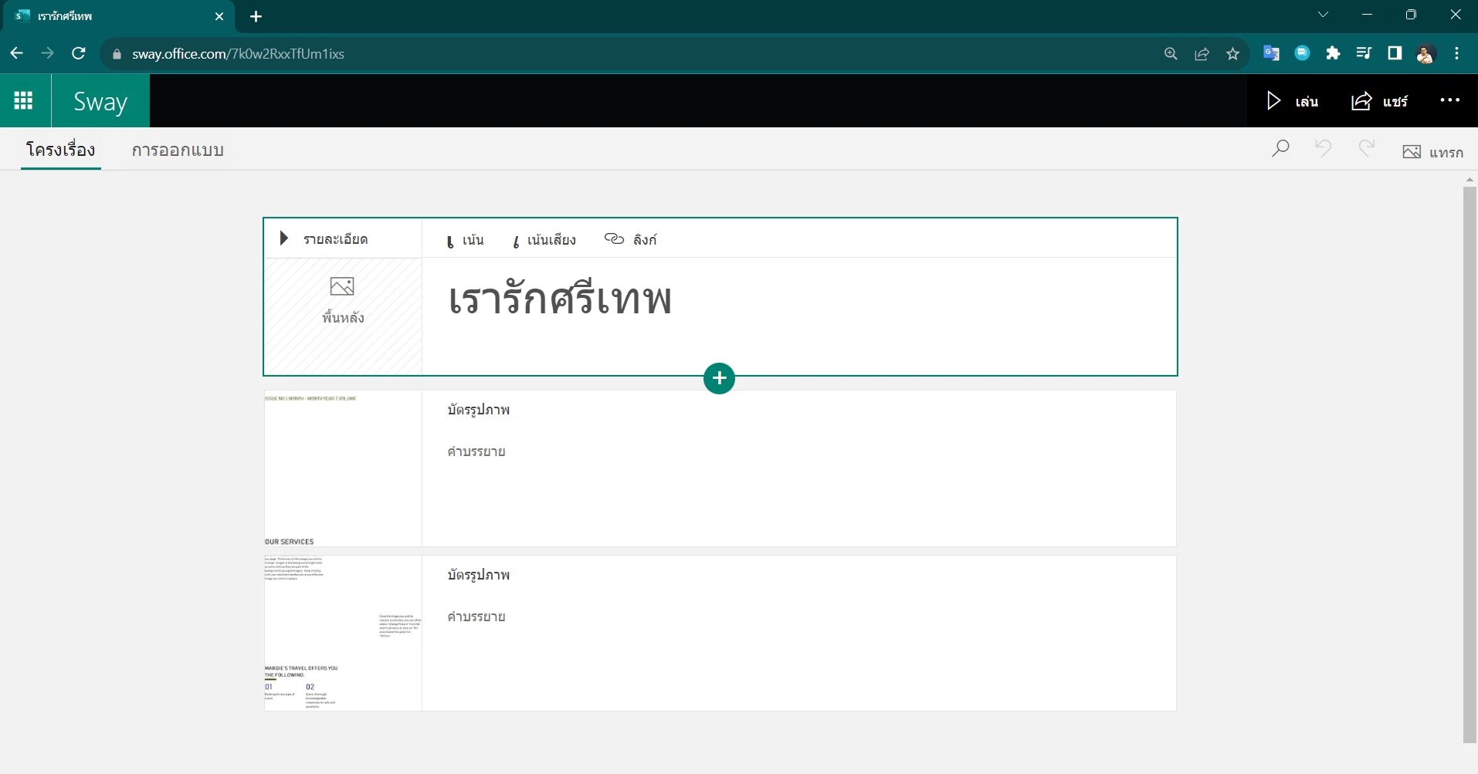The height and width of the screenshot is (774, 1478).
Task: Switch to the โครงเรื่อง storyline tab
Action: [x=61, y=150]
